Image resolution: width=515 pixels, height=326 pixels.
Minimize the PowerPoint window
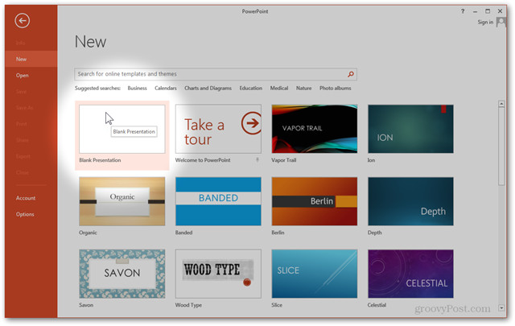point(475,11)
